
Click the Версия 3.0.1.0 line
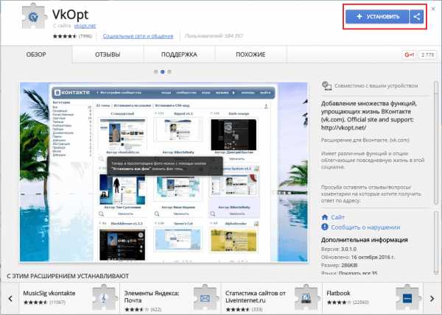pos(339,249)
